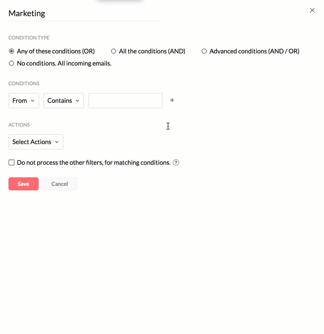This screenshot has width=324, height=334.
Task: Click the condition value text box
Action: (x=125, y=101)
